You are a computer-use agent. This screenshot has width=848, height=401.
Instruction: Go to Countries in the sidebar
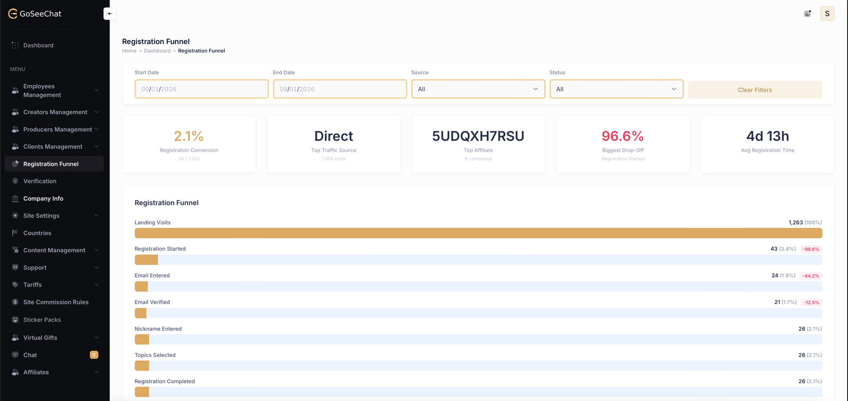pos(54,233)
